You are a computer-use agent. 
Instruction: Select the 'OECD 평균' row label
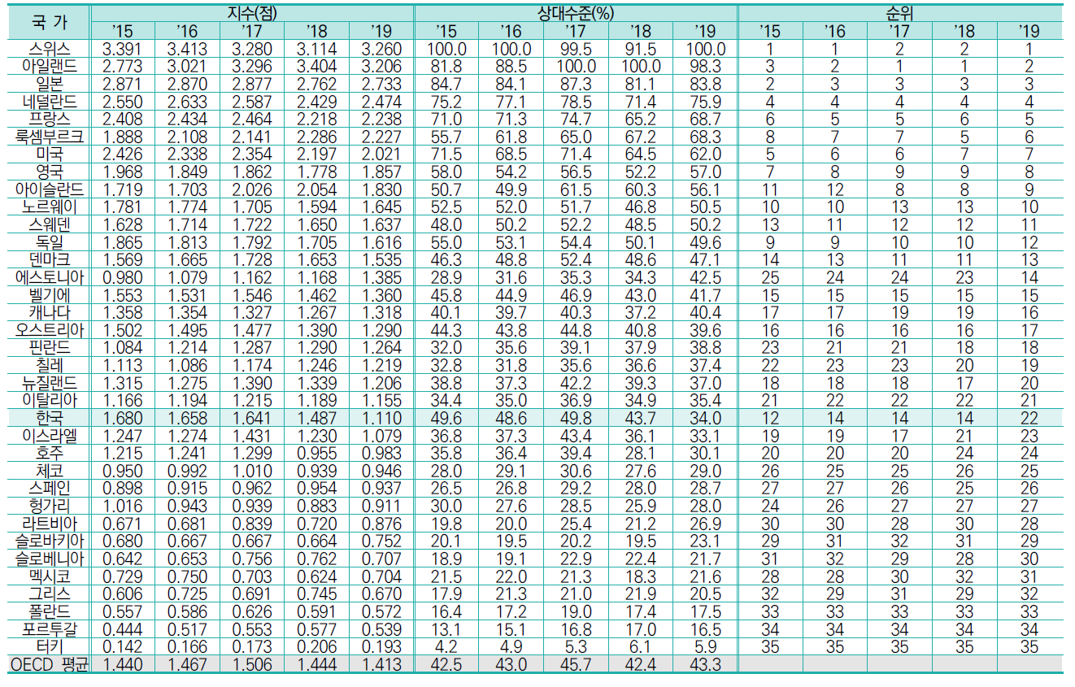point(50,665)
